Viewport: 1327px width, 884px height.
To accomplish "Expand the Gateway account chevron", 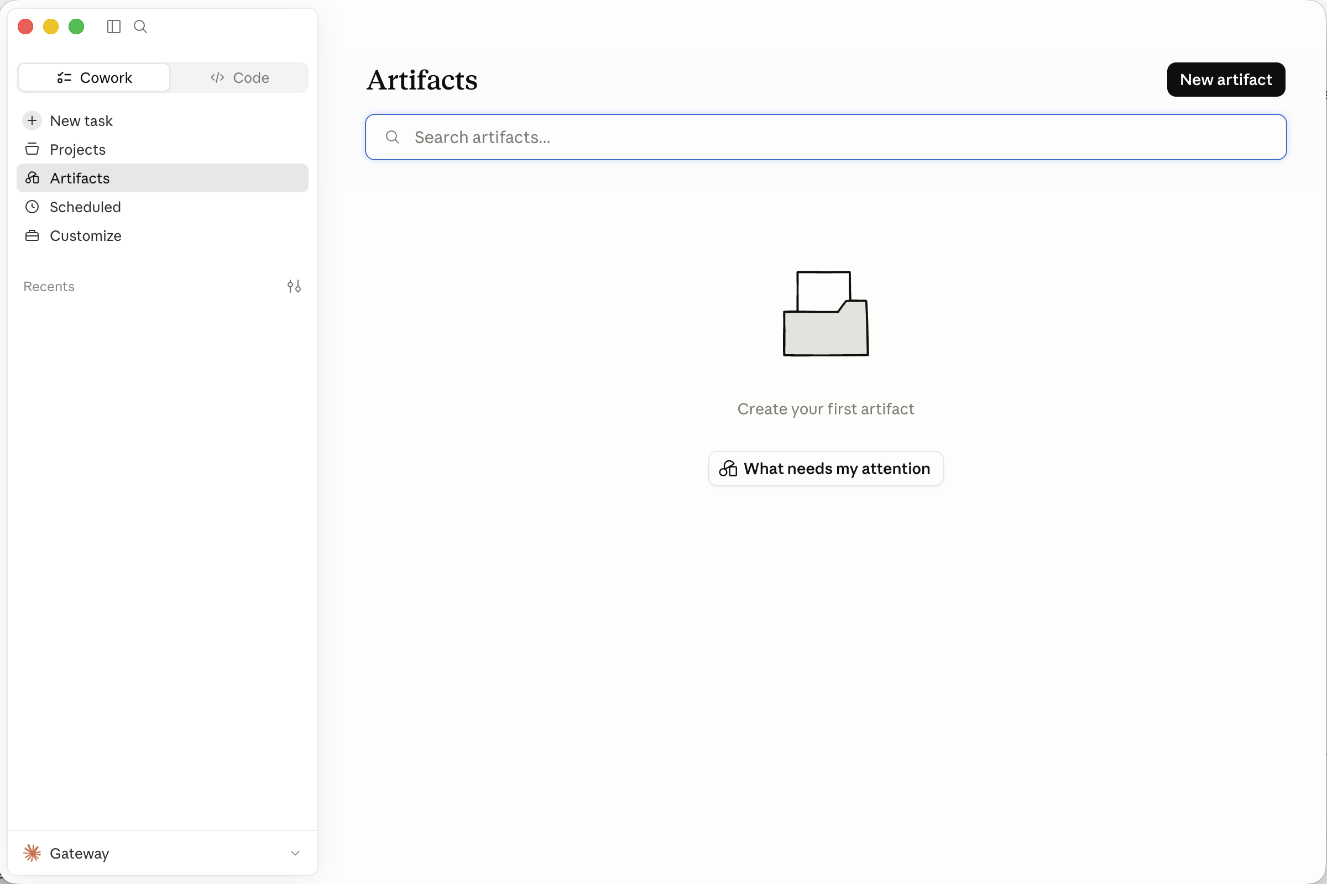I will [x=295, y=853].
